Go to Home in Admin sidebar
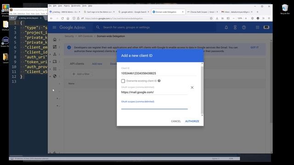This screenshot has width=294, height=165. 55,39
